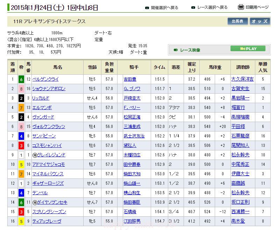
Task: Open jockey 横山和生
Action: pyautogui.click(x=132, y=193)
